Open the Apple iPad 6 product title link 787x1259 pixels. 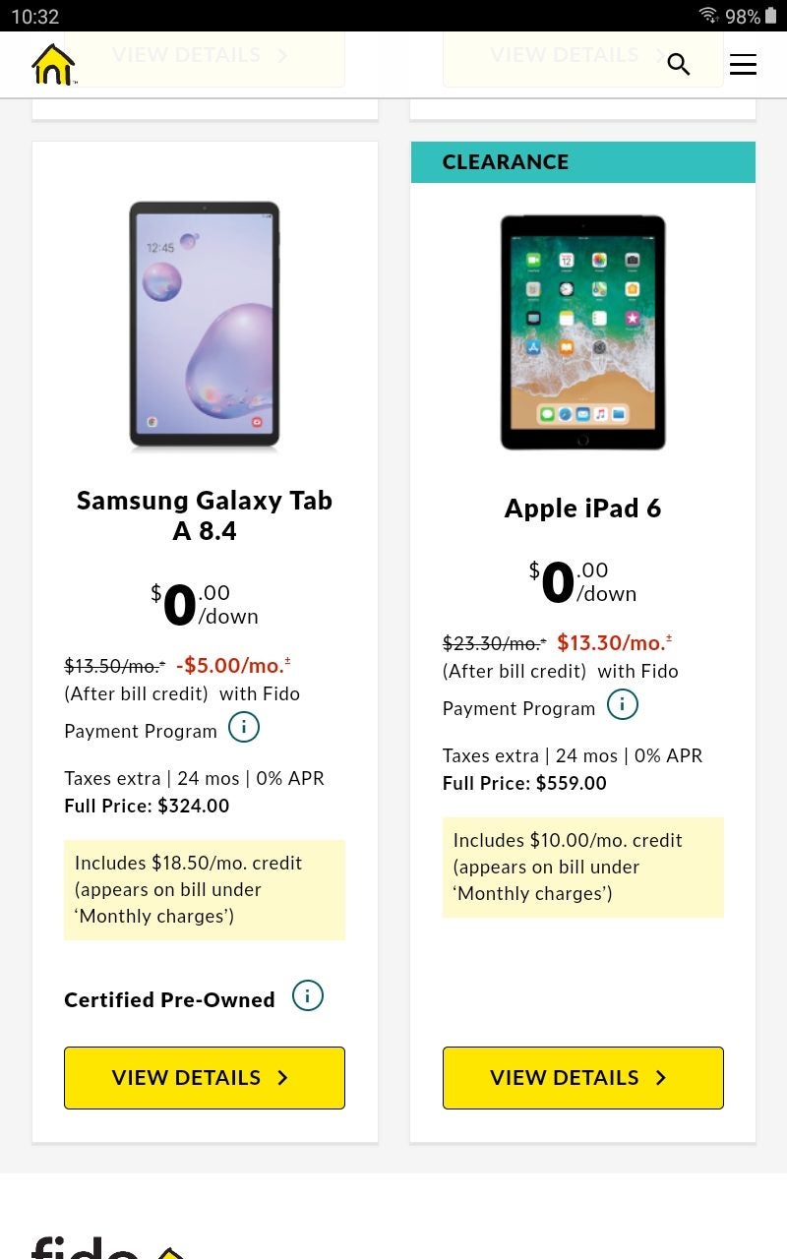[x=582, y=509]
